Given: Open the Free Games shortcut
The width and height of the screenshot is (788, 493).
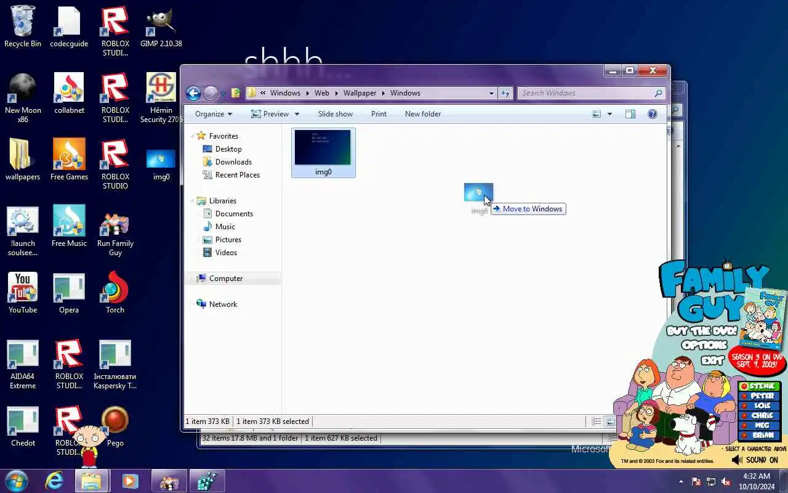Looking at the screenshot, I should (69, 160).
